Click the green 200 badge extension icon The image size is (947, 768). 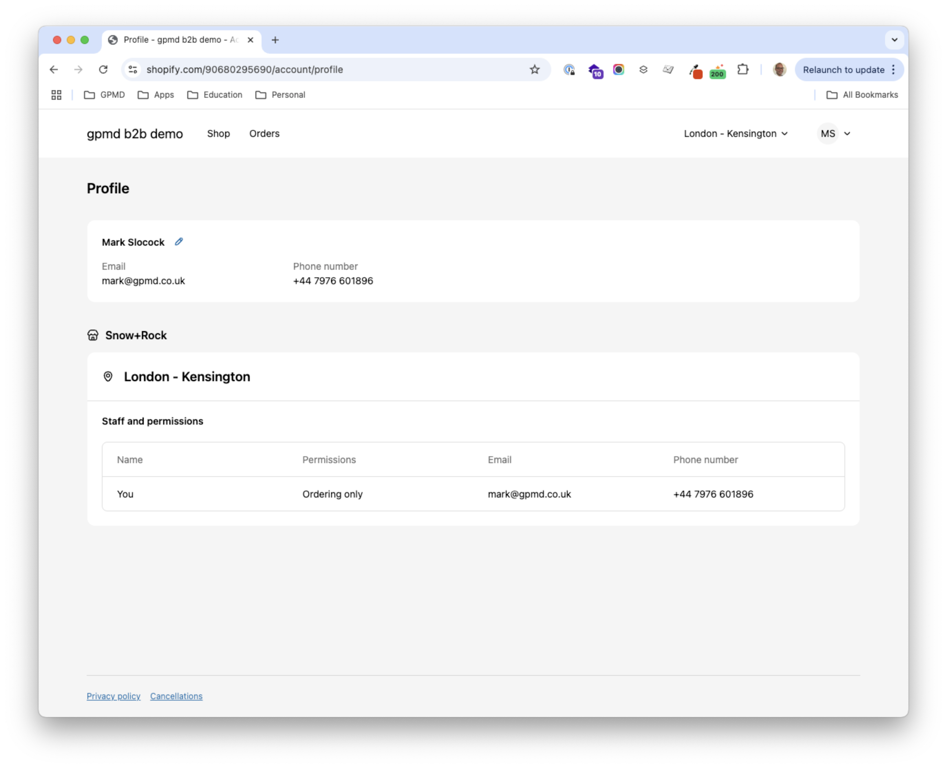[x=717, y=71]
